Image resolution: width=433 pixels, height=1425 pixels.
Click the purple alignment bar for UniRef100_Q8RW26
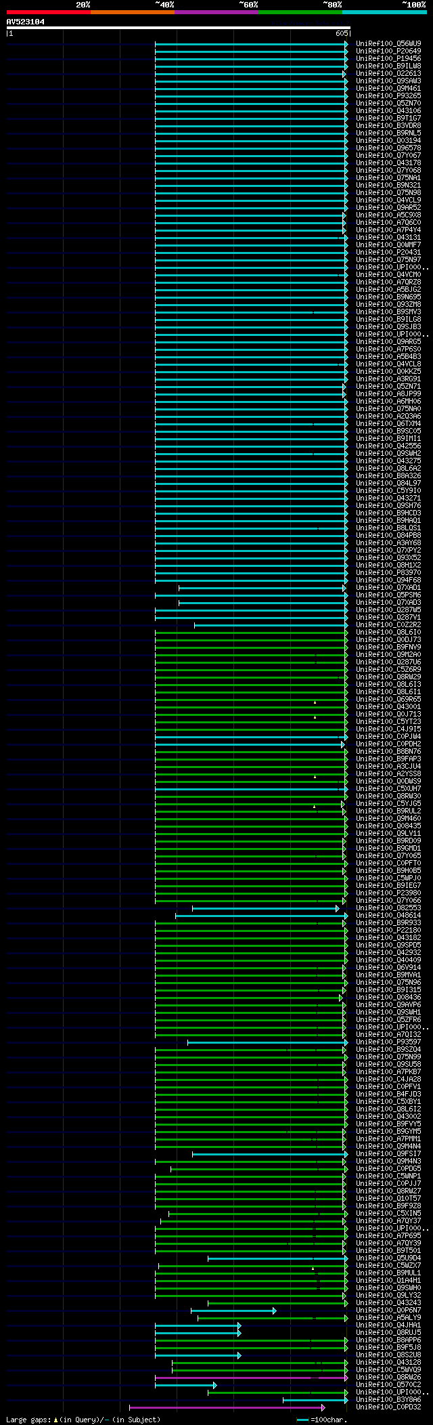251,1378
